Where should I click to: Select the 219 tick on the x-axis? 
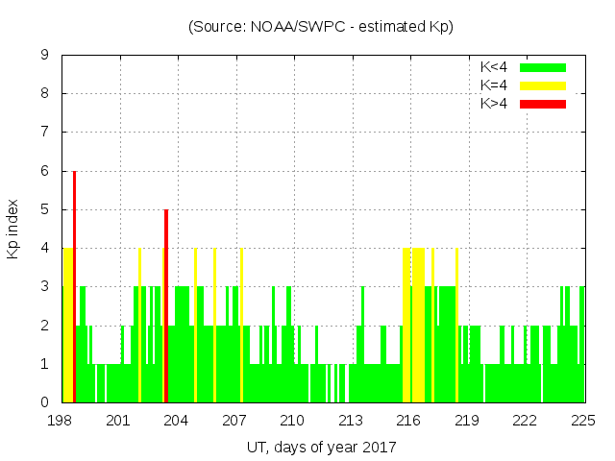click(x=467, y=421)
